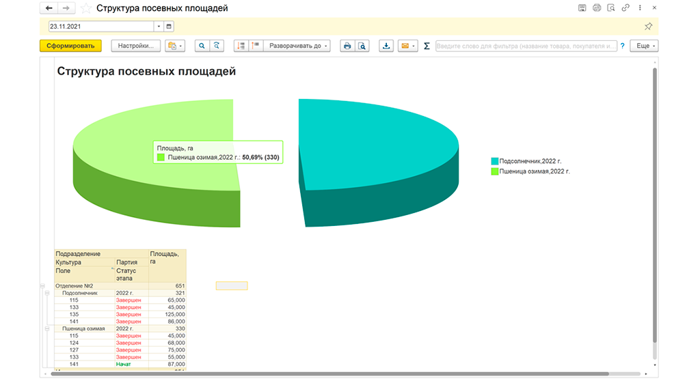
Task: Collapse the Подсолнечник group rows
Action: click(x=47, y=293)
